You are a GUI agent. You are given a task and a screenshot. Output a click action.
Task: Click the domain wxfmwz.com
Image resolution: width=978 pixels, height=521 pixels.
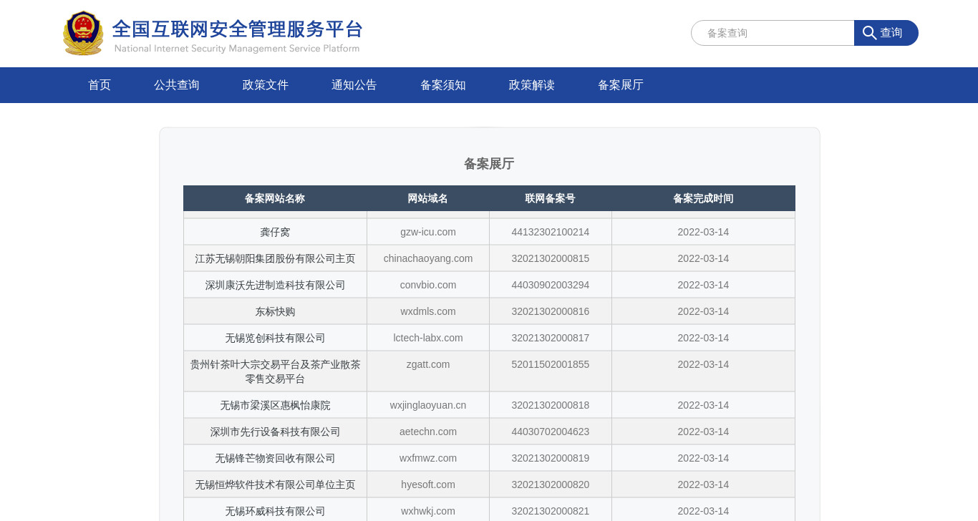428,458
